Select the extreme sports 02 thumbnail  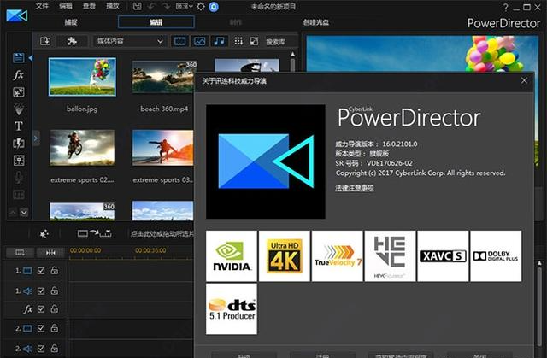[82, 148]
